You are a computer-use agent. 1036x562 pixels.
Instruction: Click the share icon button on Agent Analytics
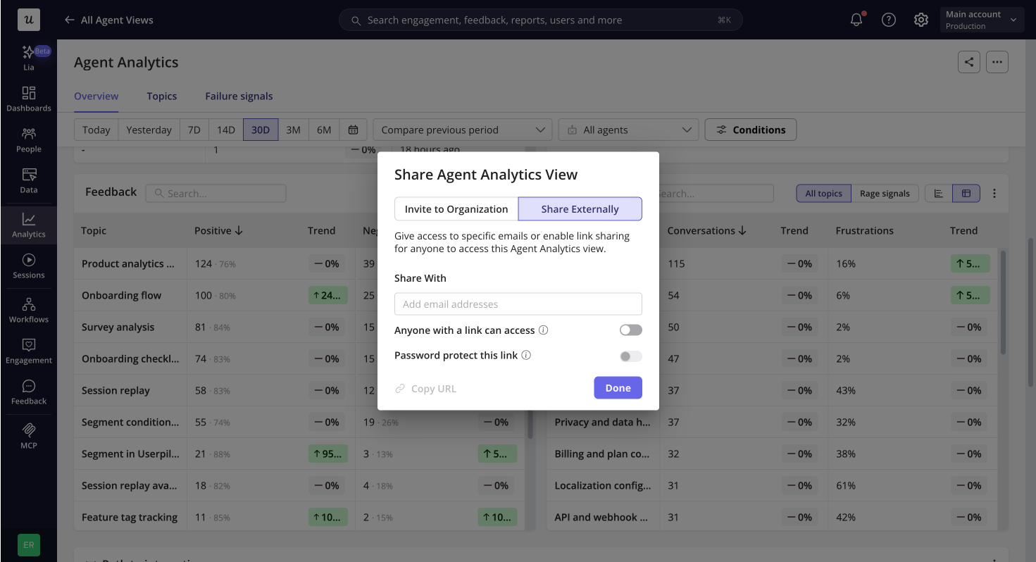[x=969, y=62]
